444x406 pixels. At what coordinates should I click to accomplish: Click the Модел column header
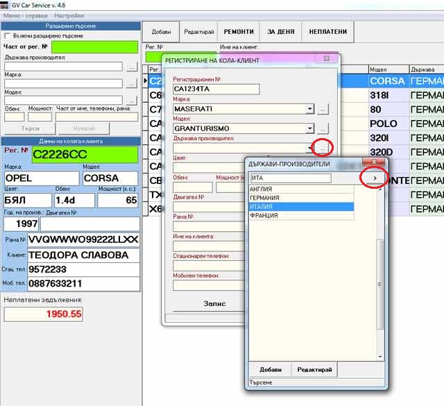tap(388, 69)
